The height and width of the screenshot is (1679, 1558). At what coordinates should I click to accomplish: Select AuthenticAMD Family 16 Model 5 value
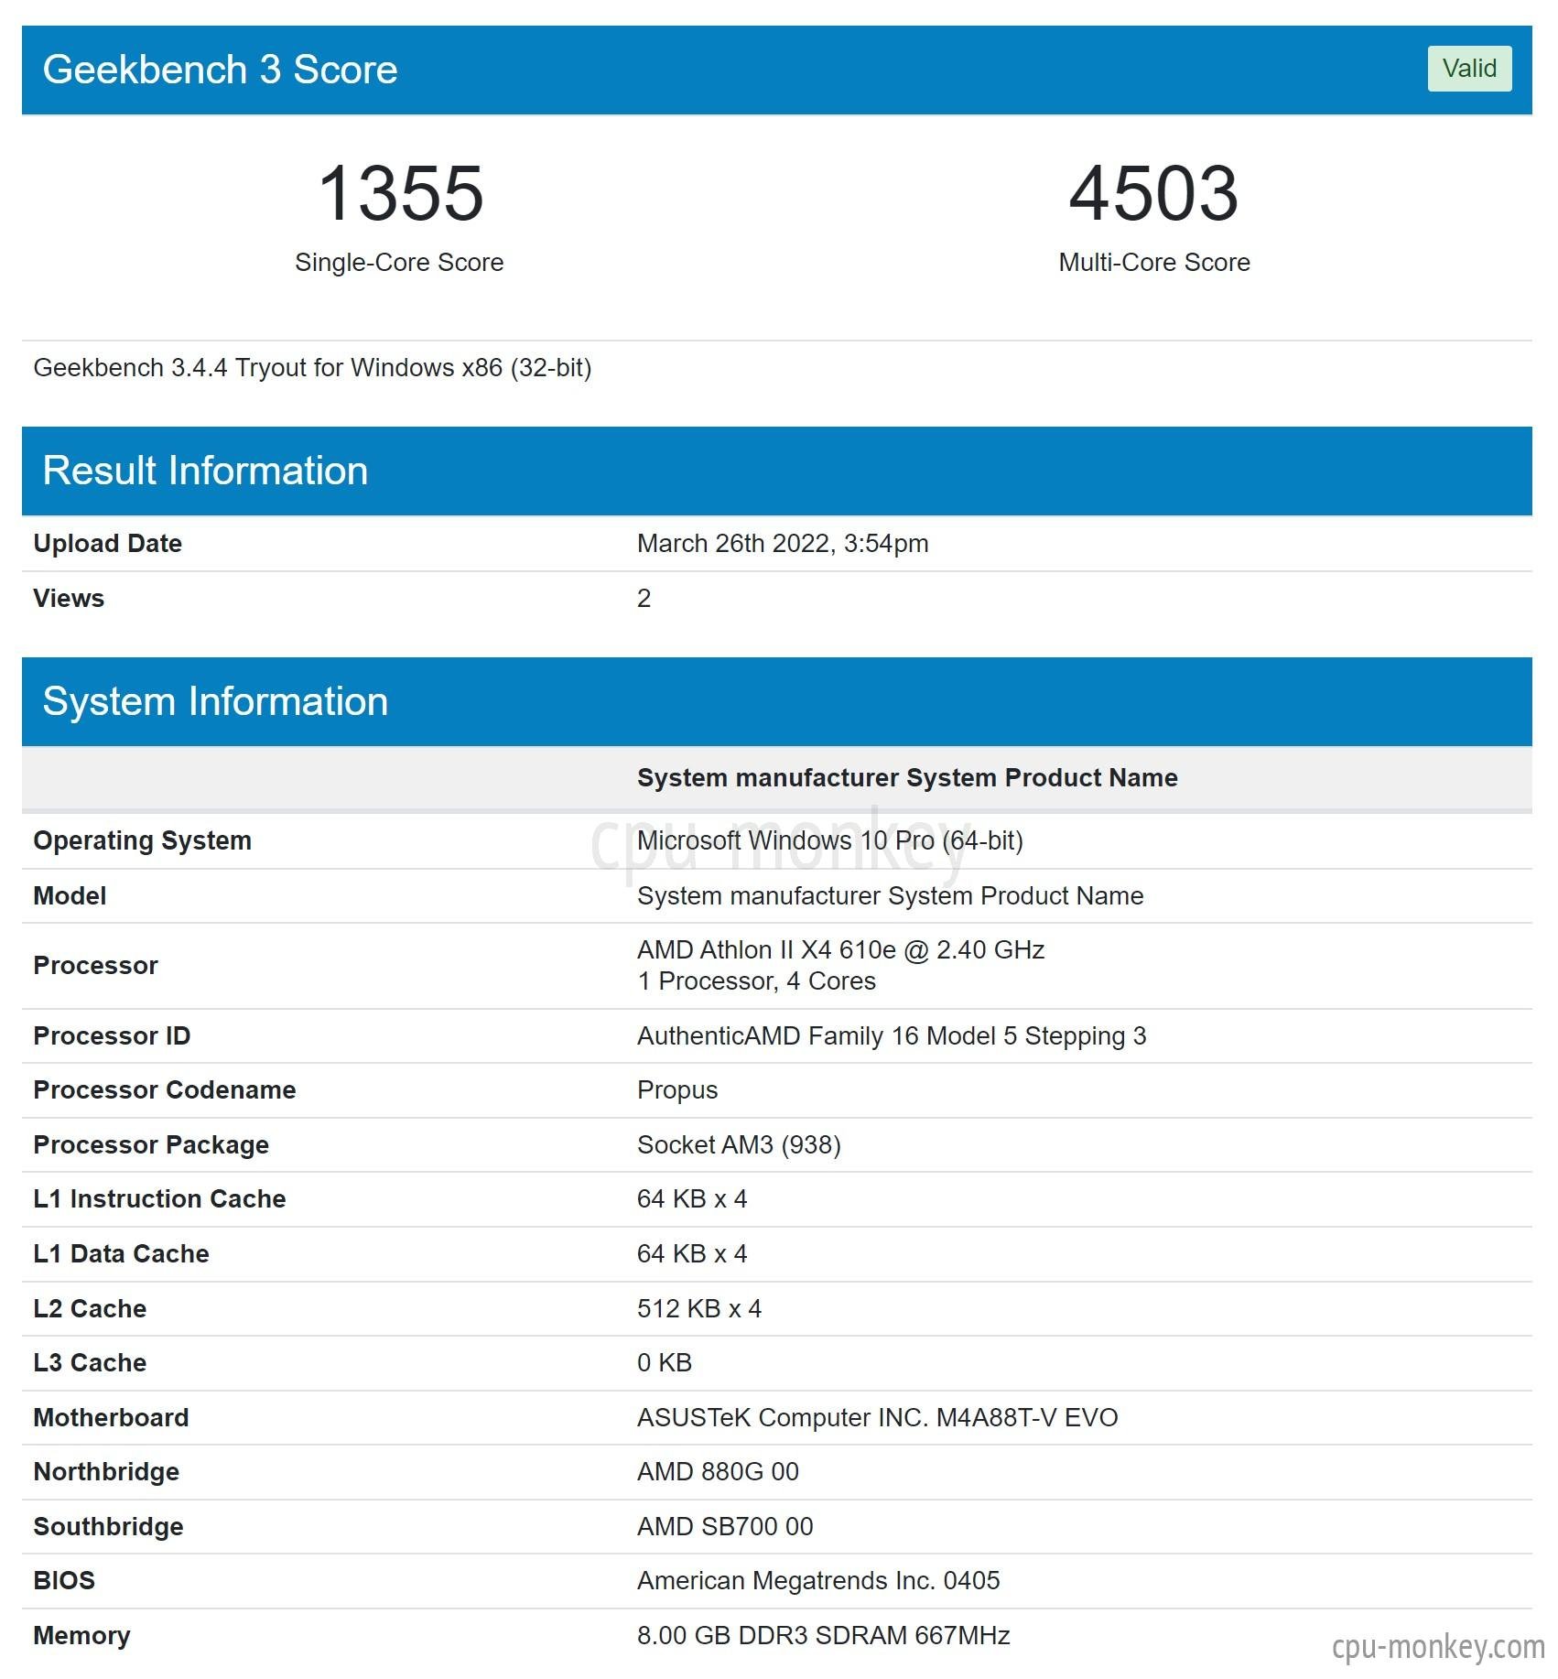[892, 1036]
